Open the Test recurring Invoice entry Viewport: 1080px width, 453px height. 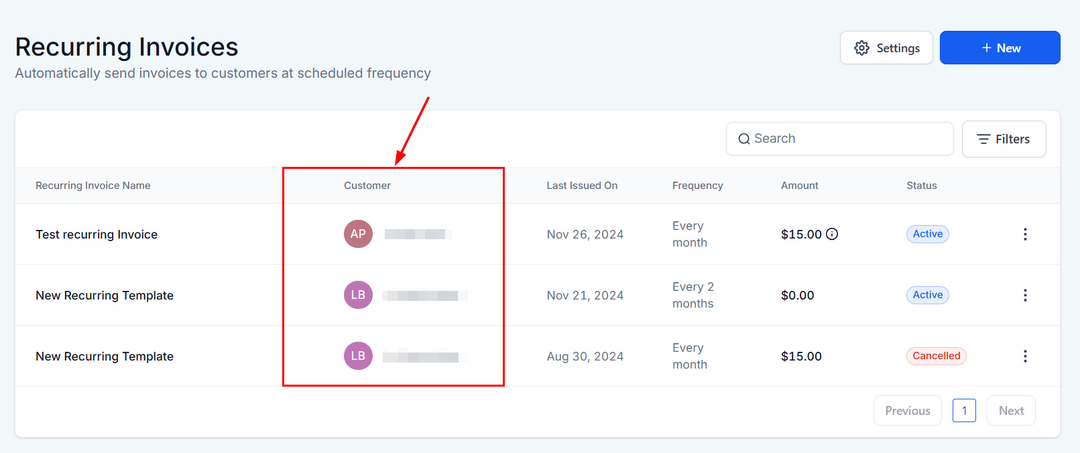[x=97, y=235]
